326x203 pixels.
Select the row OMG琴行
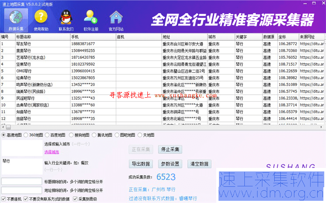(x=162, y=71)
